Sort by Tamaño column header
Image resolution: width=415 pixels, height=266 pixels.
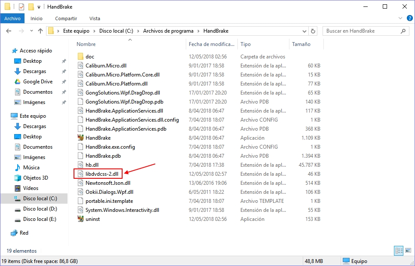click(301, 44)
